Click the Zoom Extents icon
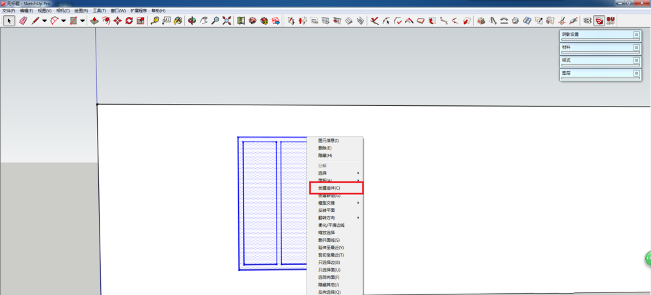Viewport: 651px width, 295px height. point(227,21)
